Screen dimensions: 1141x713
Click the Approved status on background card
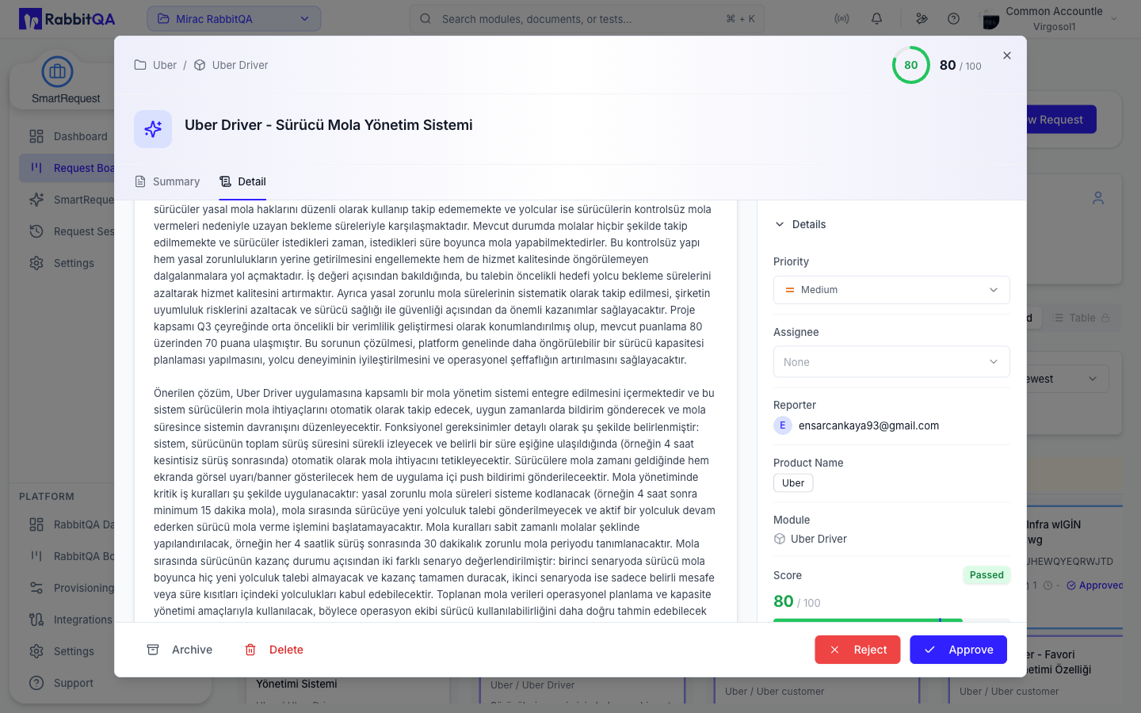click(x=1095, y=585)
